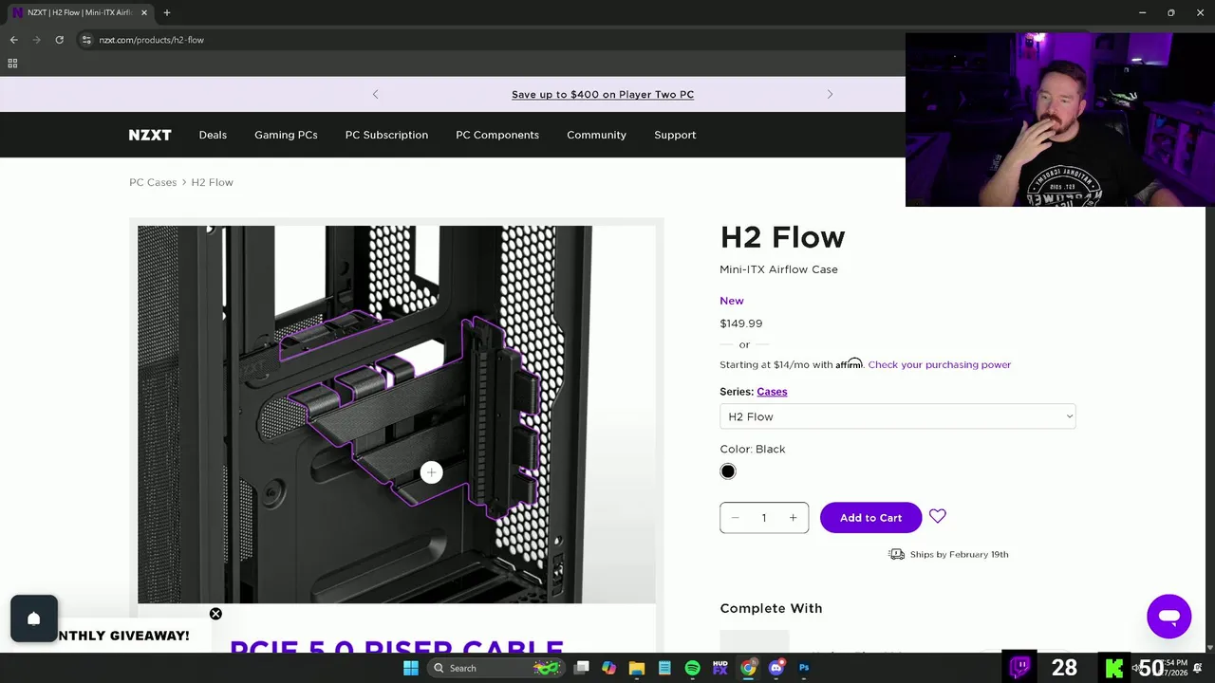Open the Shopify bag widget
This screenshot has height=683, width=1215.
click(x=34, y=618)
